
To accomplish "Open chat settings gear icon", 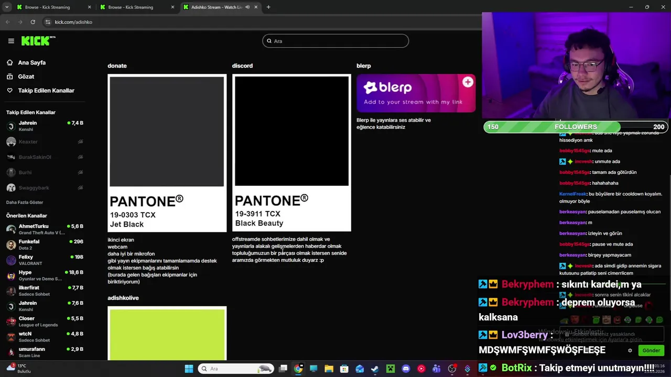I will (630, 350).
